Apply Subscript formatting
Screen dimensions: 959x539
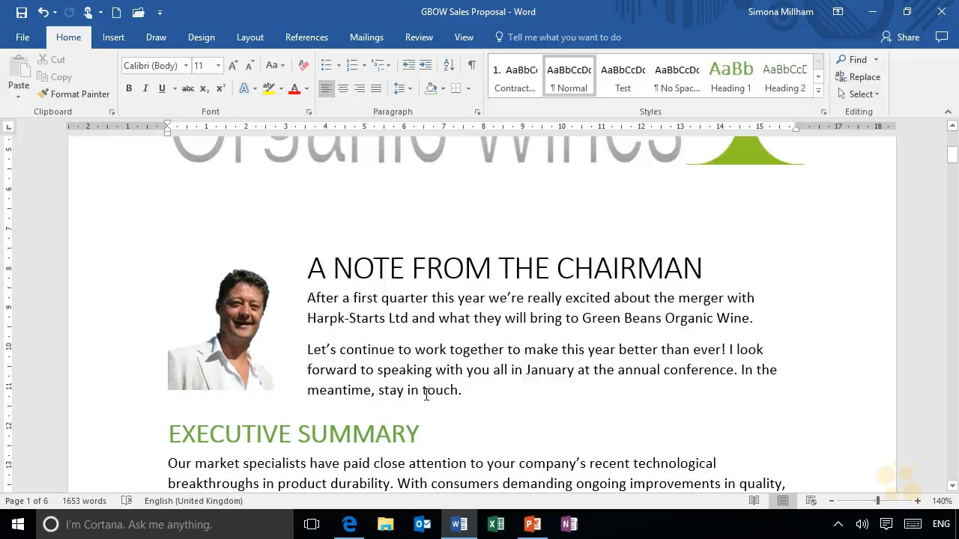[205, 88]
